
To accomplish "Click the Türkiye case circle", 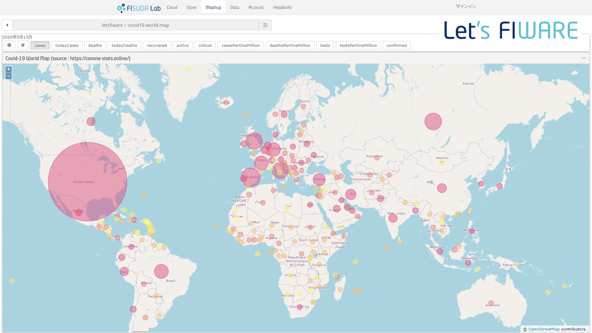I will coord(319,180).
